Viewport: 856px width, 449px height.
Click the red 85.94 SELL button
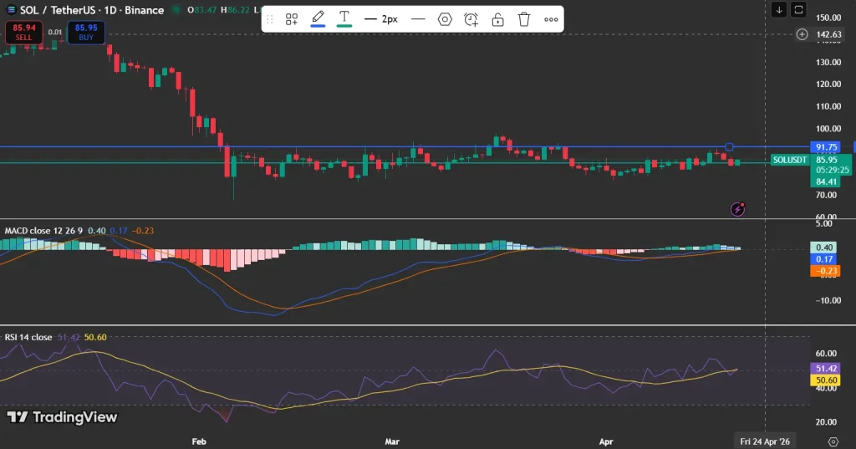[24, 33]
